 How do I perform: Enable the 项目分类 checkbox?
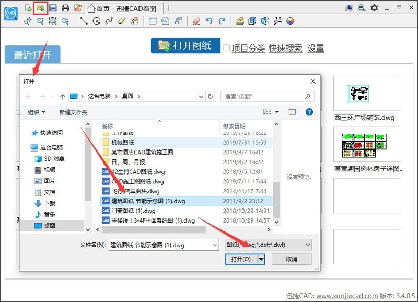[227, 48]
